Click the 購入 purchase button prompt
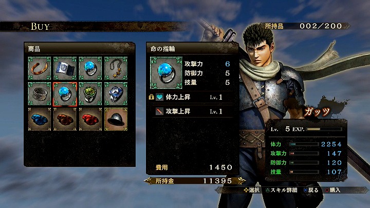Viewport: 370px width, 208px height. [x=332, y=190]
